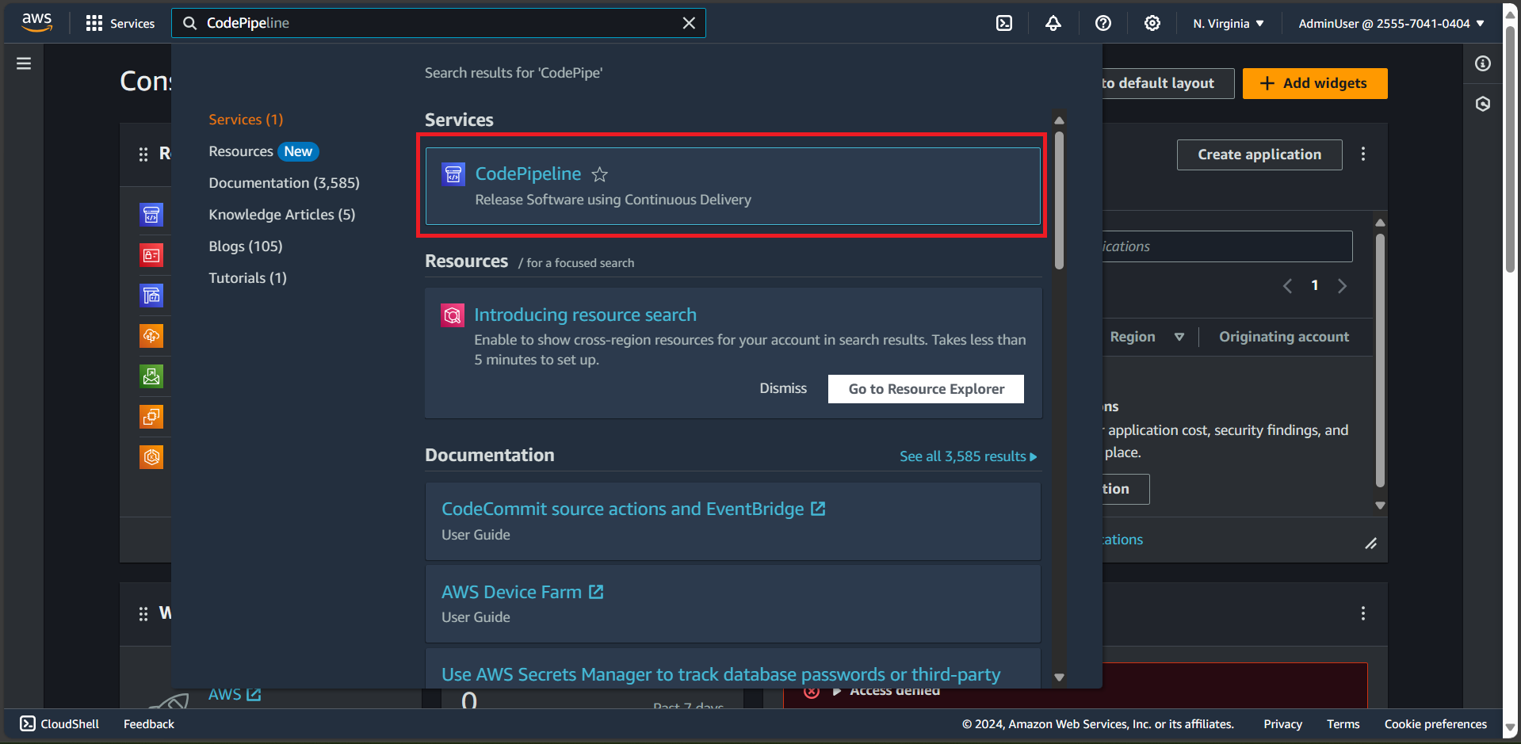
Task: Open the orange cloud recent service icon
Action: point(151,336)
